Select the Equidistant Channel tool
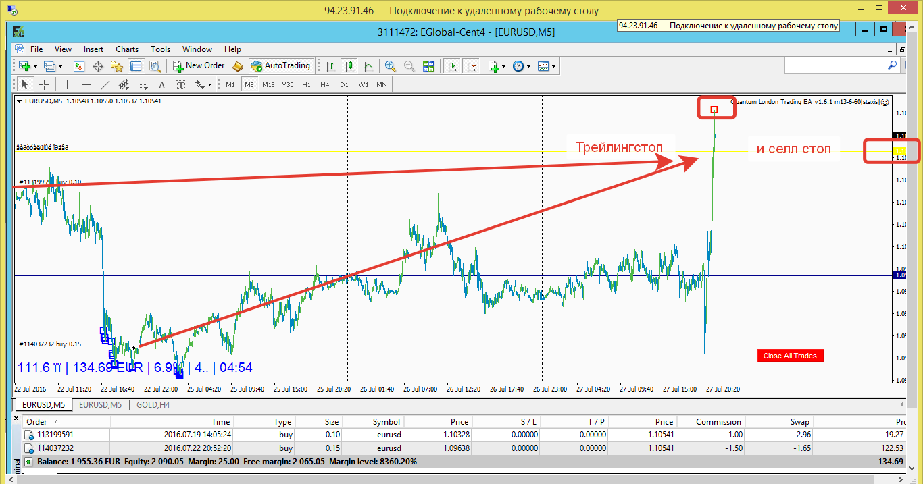 [124, 84]
